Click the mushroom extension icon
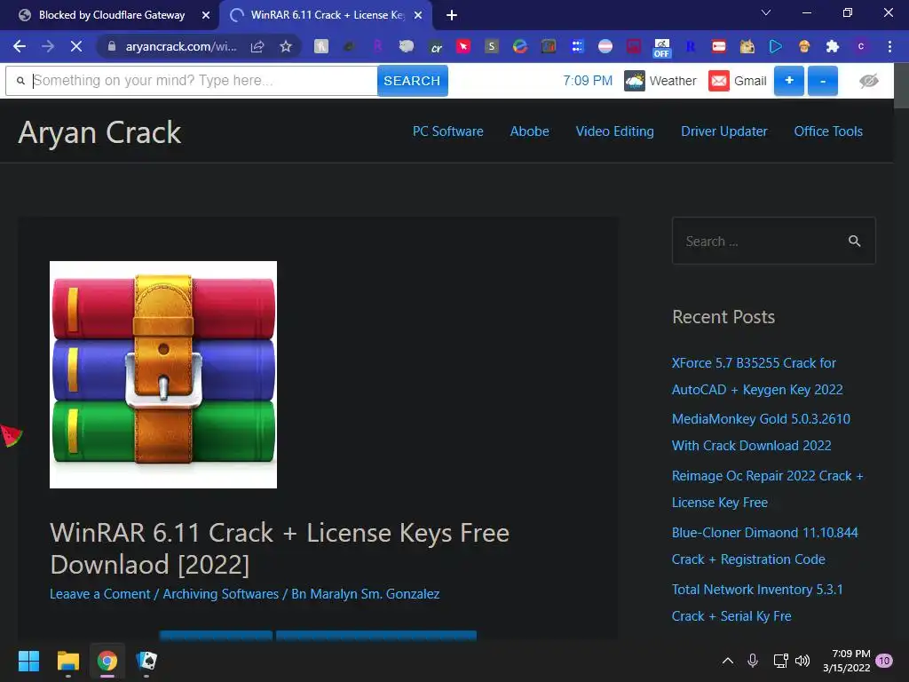 pos(803,46)
